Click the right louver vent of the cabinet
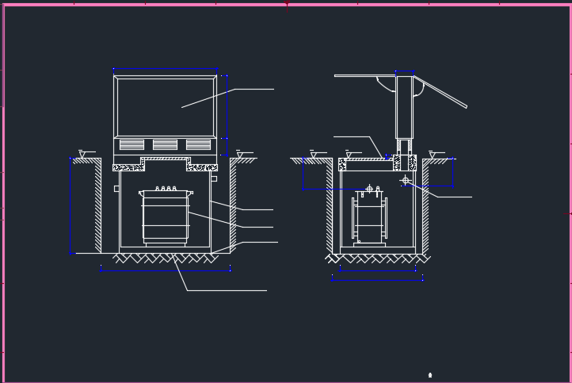The height and width of the screenshot is (383, 572). click(x=198, y=145)
